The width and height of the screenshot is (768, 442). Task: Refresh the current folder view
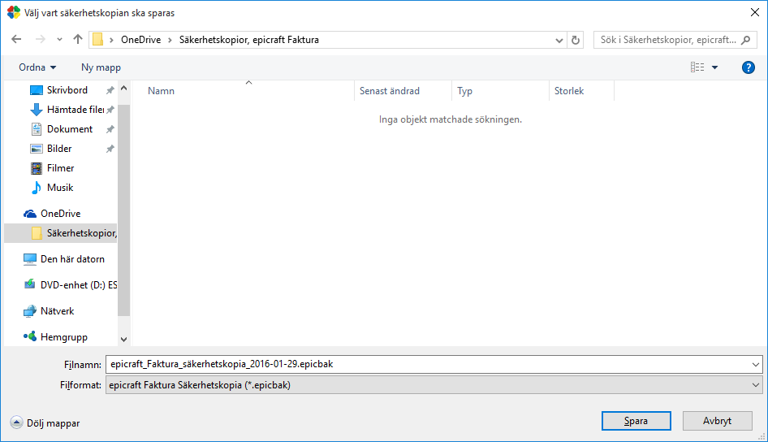pyautogui.click(x=576, y=40)
